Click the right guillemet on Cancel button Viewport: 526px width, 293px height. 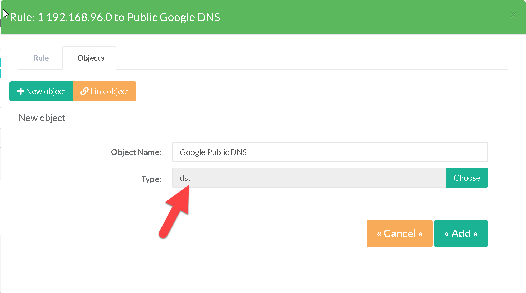click(x=420, y=234)
